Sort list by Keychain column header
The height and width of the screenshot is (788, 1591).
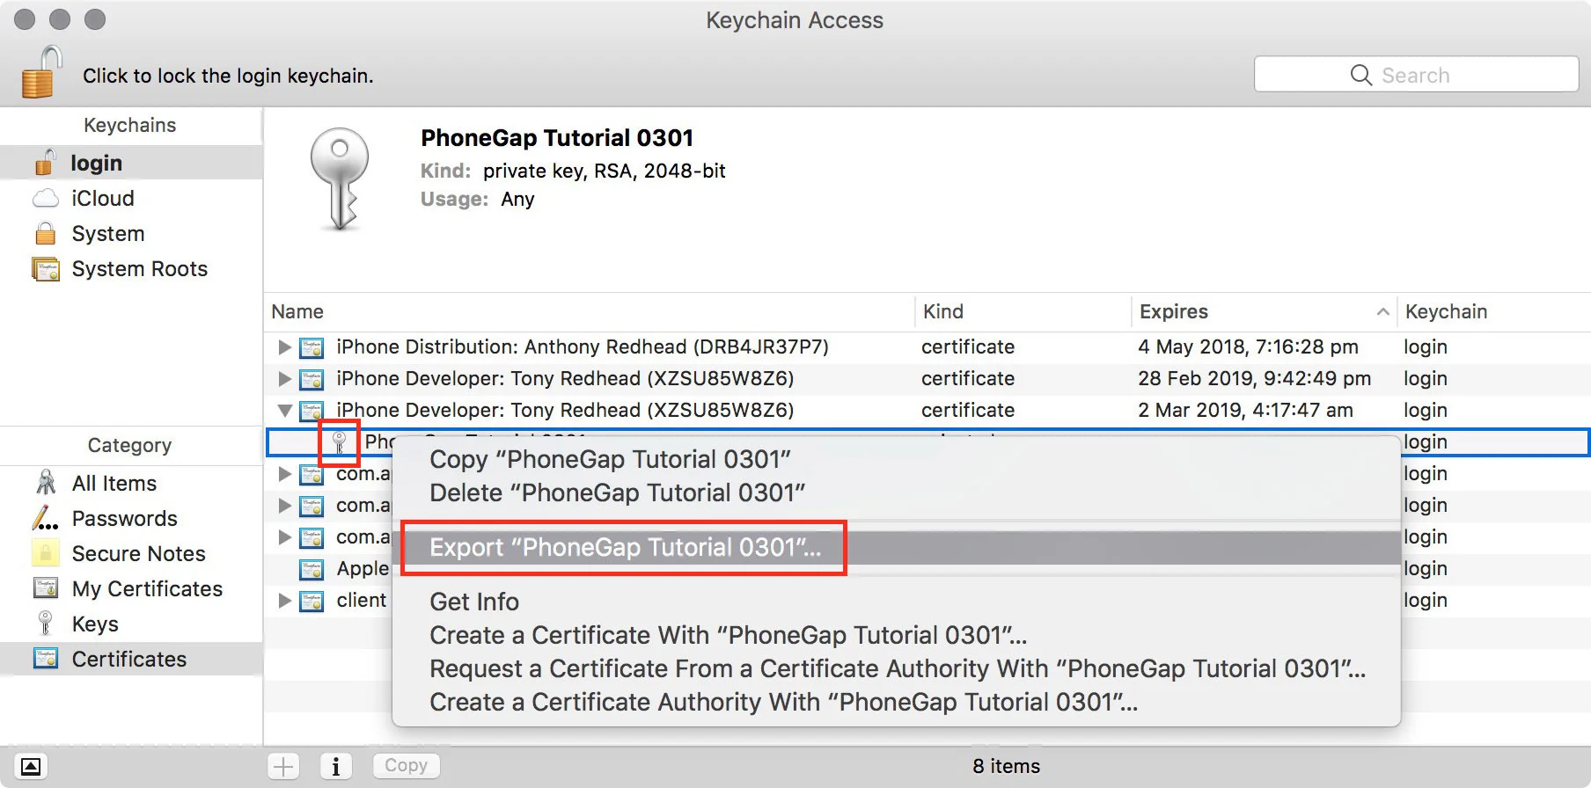[x=1494, y=311]
